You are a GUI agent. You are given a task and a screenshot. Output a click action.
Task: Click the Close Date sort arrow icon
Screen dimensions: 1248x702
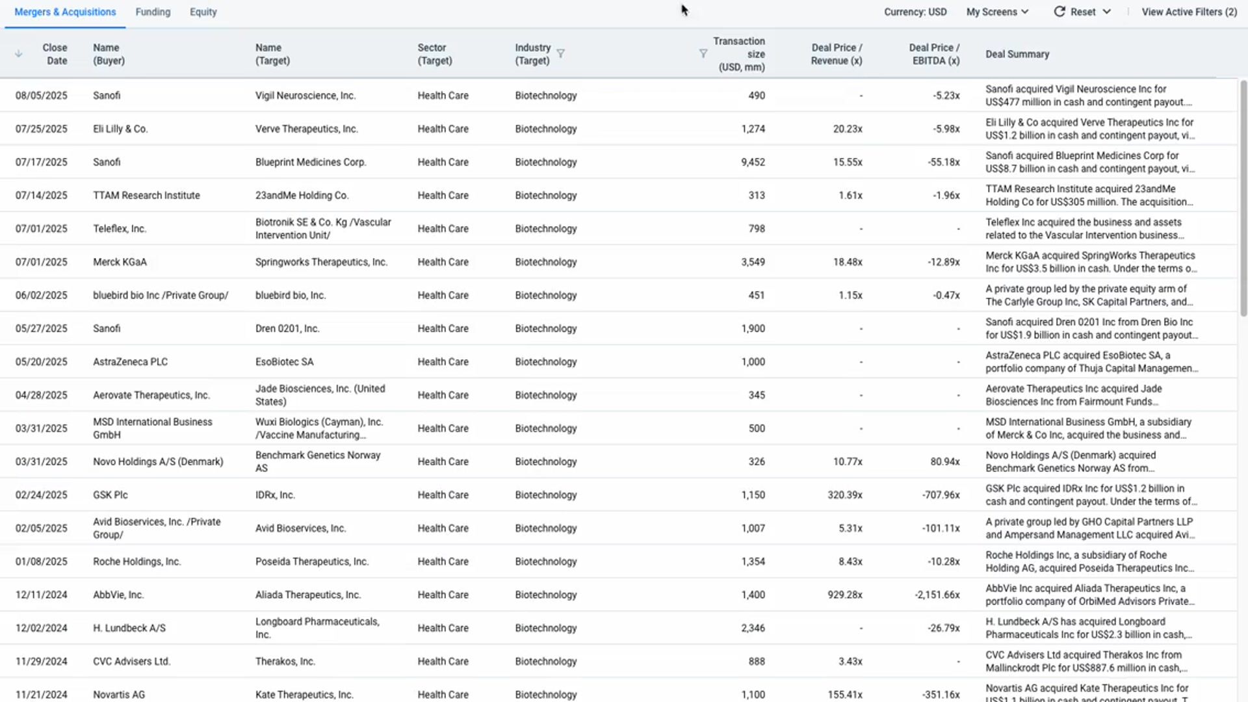click(x=18, y=54)
